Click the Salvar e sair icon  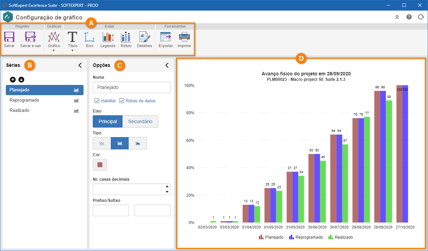(x=30, y=37)
